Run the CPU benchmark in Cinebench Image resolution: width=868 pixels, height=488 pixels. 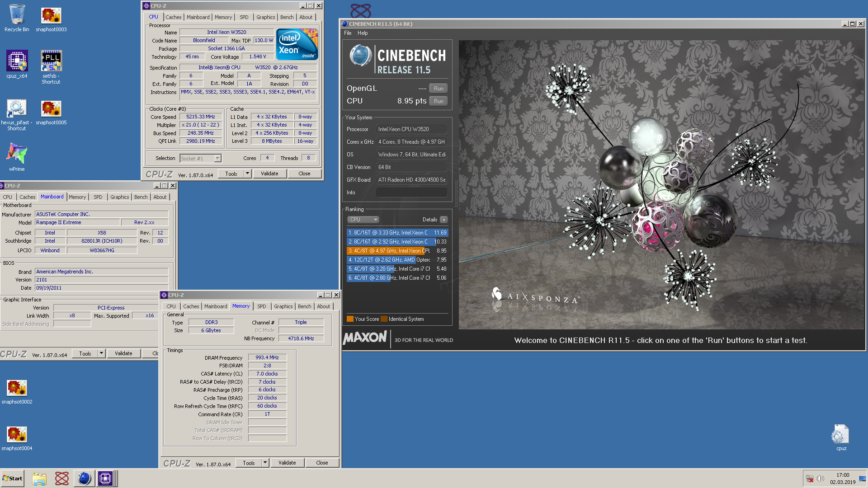pos(438,101)
